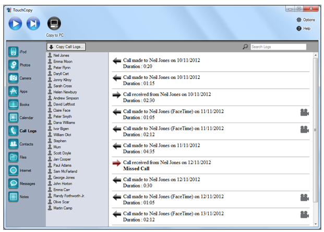Click video icon on FaceTime call duration 02:12 on 11/11/2012
The height and width of the screenshot is (232, 324).
(304, 129)
